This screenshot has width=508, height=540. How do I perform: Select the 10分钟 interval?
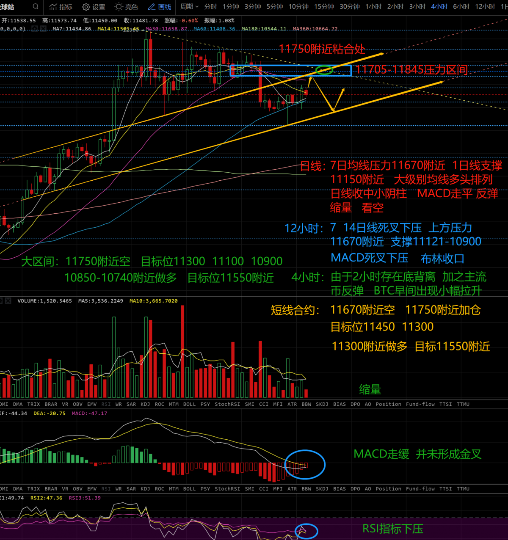coord(298,7)
